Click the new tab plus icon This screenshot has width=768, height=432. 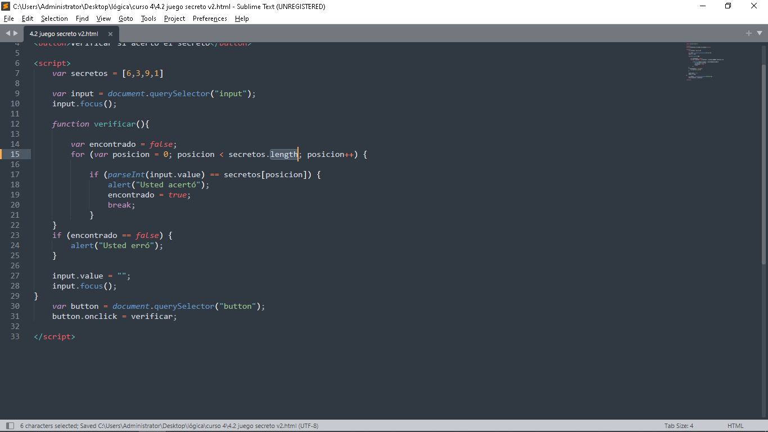749,33
